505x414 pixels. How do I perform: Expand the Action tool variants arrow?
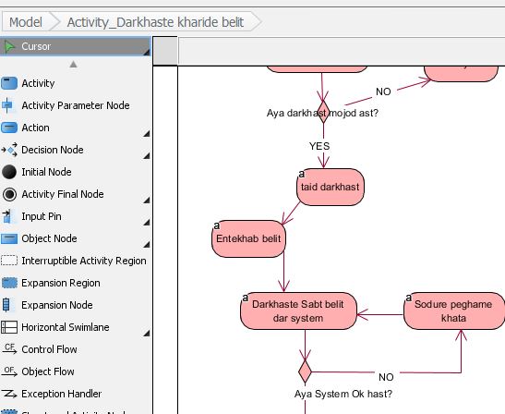(147, 133)
